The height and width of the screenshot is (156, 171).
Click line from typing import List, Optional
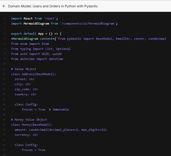pyautogui.click(x=41, y=49)
